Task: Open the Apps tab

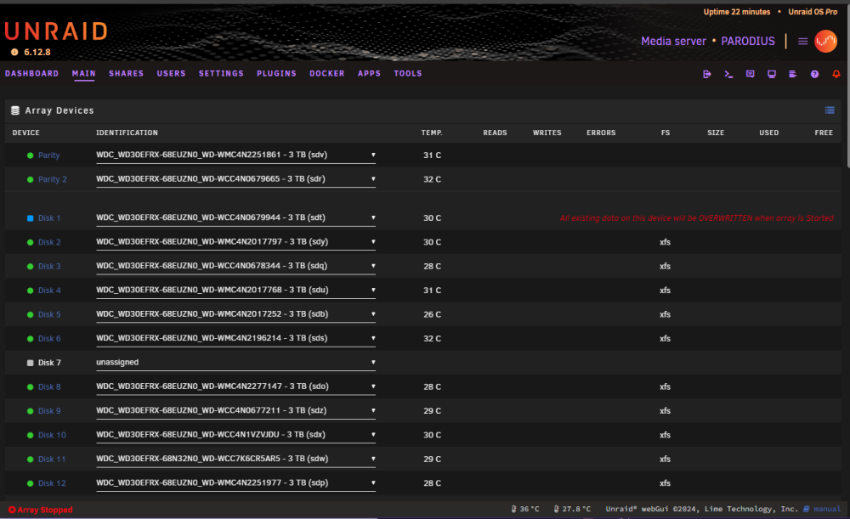Action: pos(369,74)
